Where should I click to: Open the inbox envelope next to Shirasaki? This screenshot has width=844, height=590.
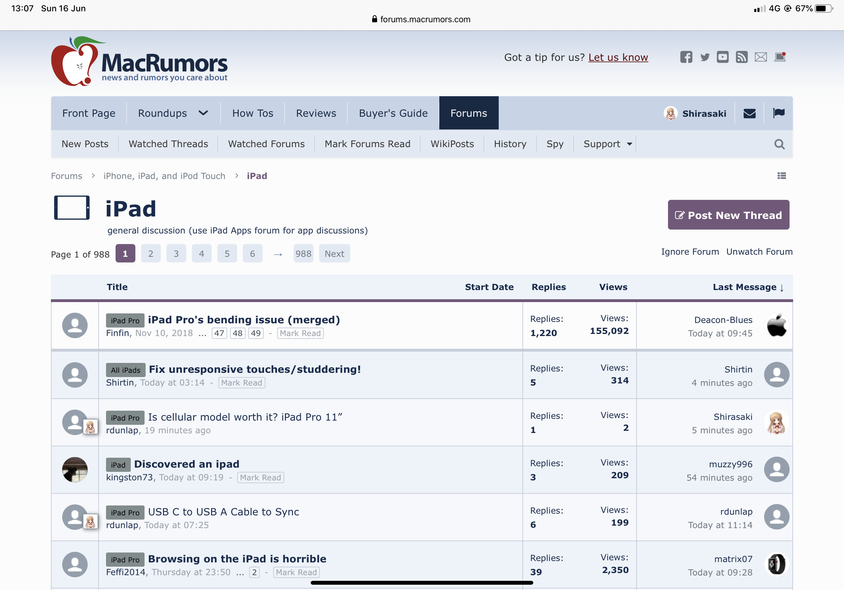[749, 113]
